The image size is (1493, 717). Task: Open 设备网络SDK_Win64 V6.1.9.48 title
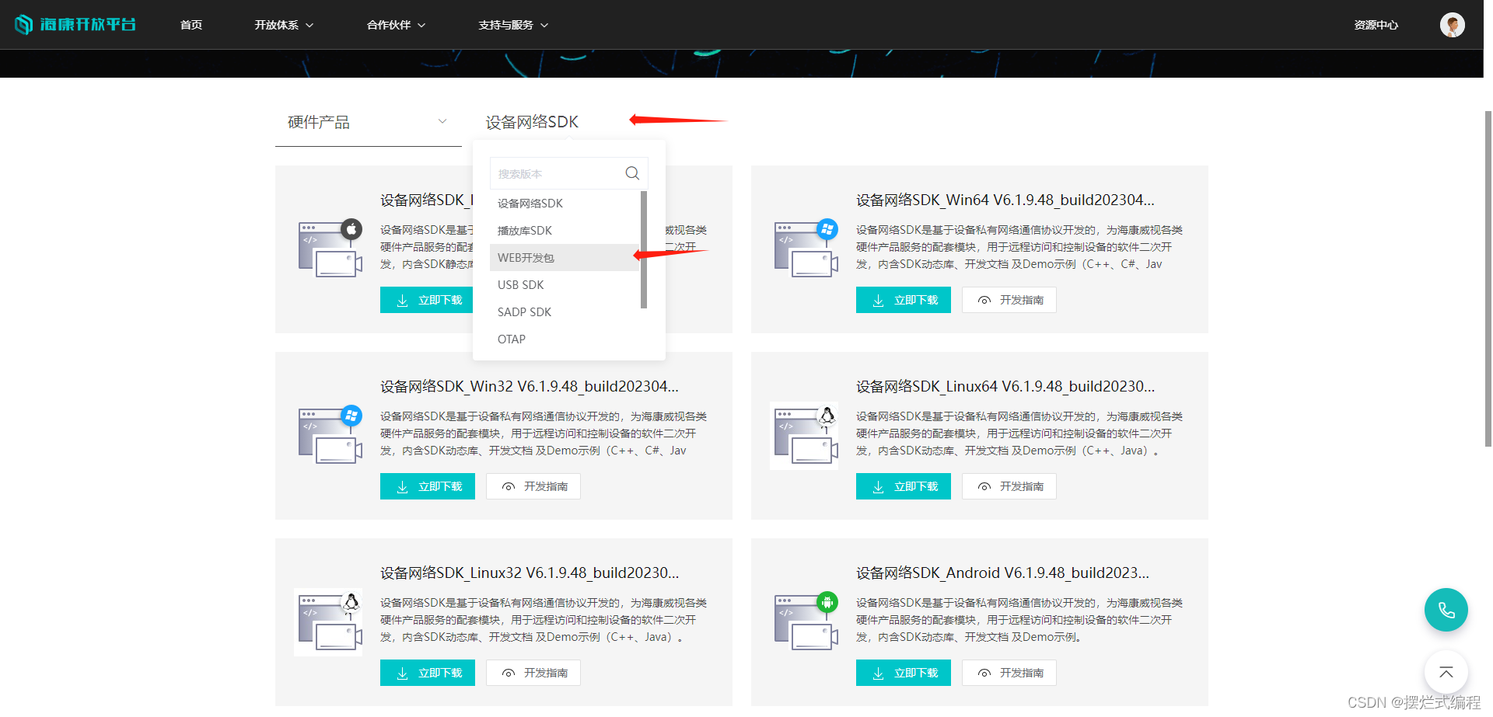pos(1005,200)
